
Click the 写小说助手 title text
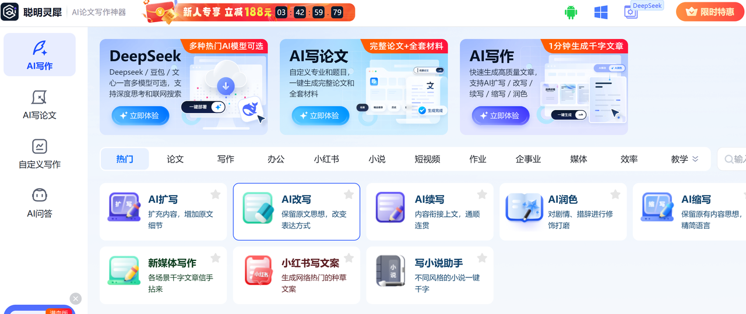439,263
